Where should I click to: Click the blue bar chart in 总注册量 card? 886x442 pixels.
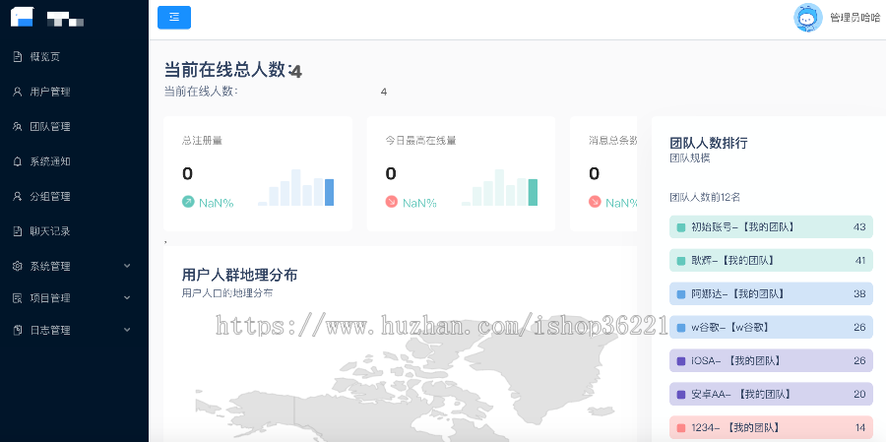[296, 188]
